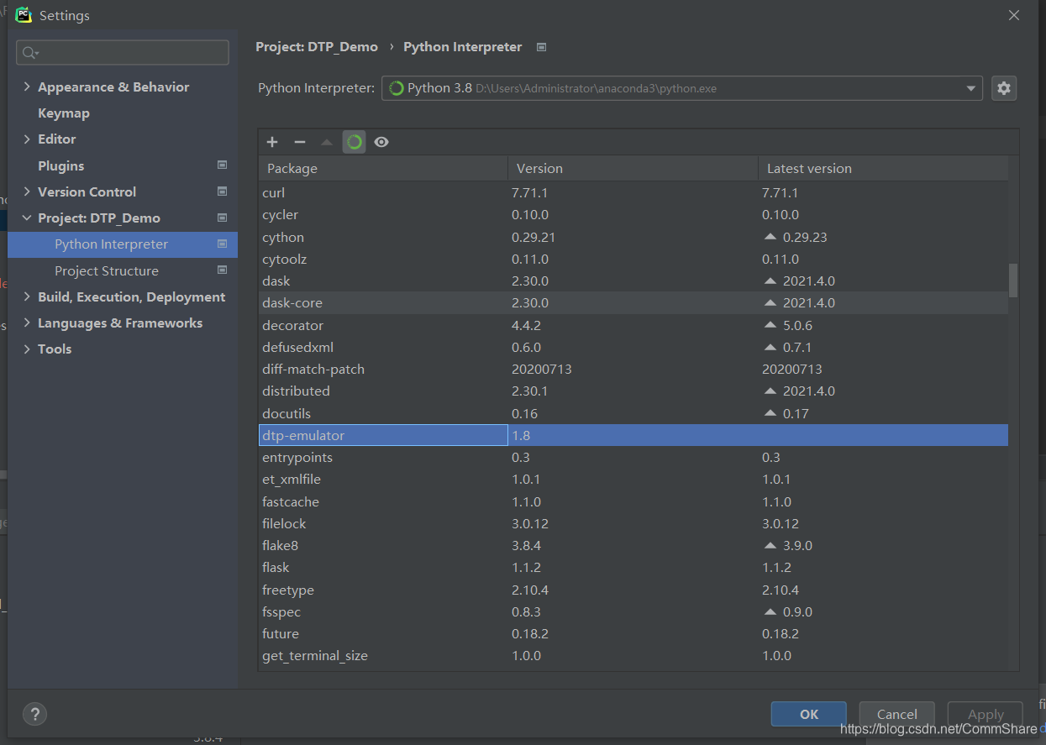The height and width of the screenshot is (745, 1046).
Task: Click the project-level icon beside Python Interpreter breadcrumb
Action: [x=542, y=47]
